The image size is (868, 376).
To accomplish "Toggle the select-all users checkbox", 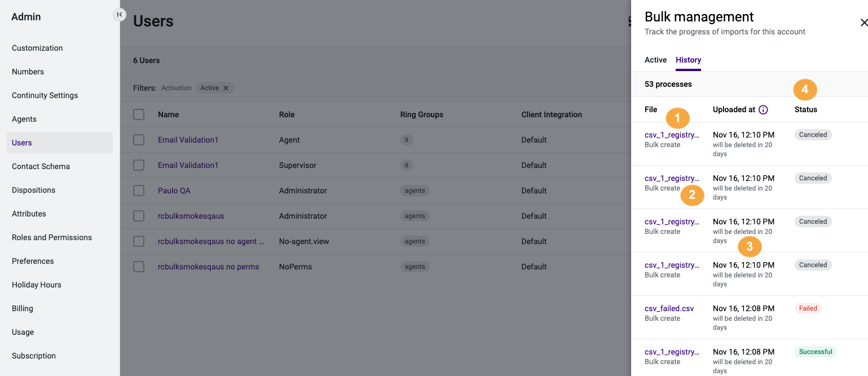I will (139, 114).
